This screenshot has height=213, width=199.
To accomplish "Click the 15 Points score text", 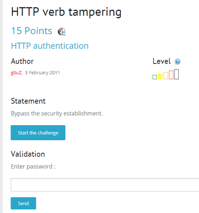I will pos(32,31).
